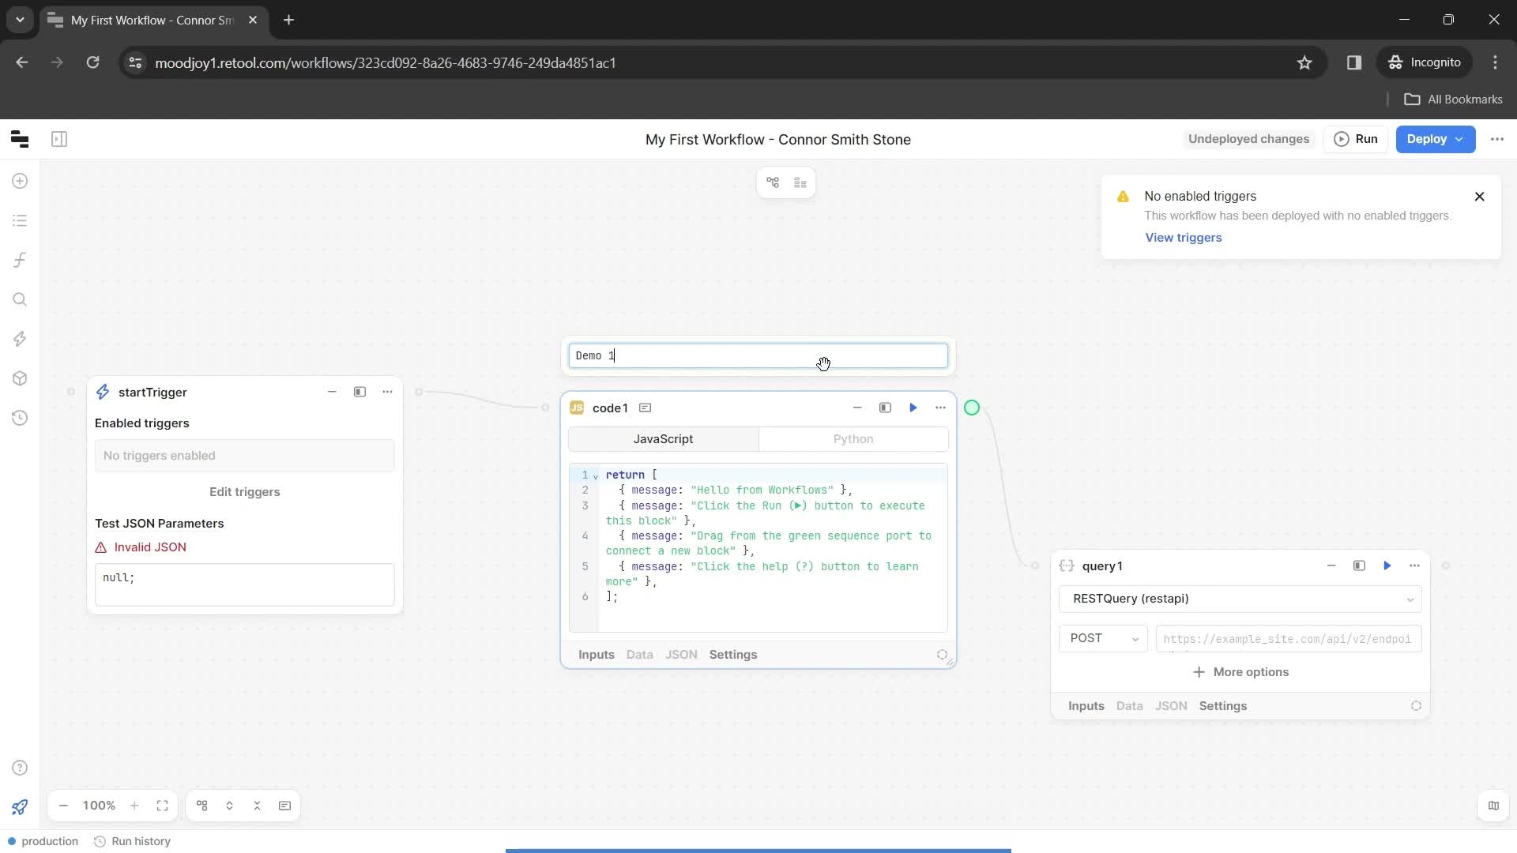Select the grouped view icon at top center

click(800, 182)
